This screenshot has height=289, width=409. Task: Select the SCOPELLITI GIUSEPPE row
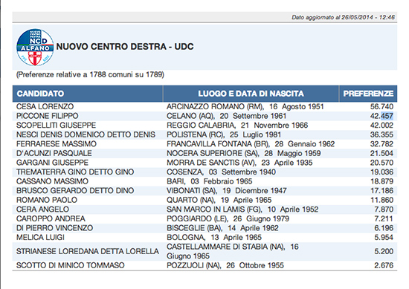coord(204,126)
